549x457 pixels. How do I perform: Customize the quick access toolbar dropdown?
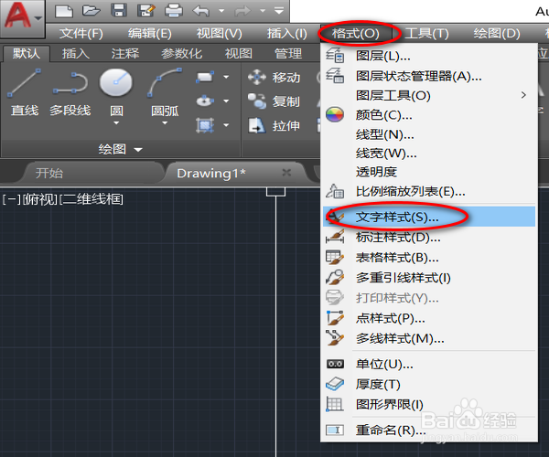(279, 11)
